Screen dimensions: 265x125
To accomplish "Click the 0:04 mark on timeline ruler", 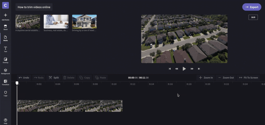I will [x=58, y=84].
